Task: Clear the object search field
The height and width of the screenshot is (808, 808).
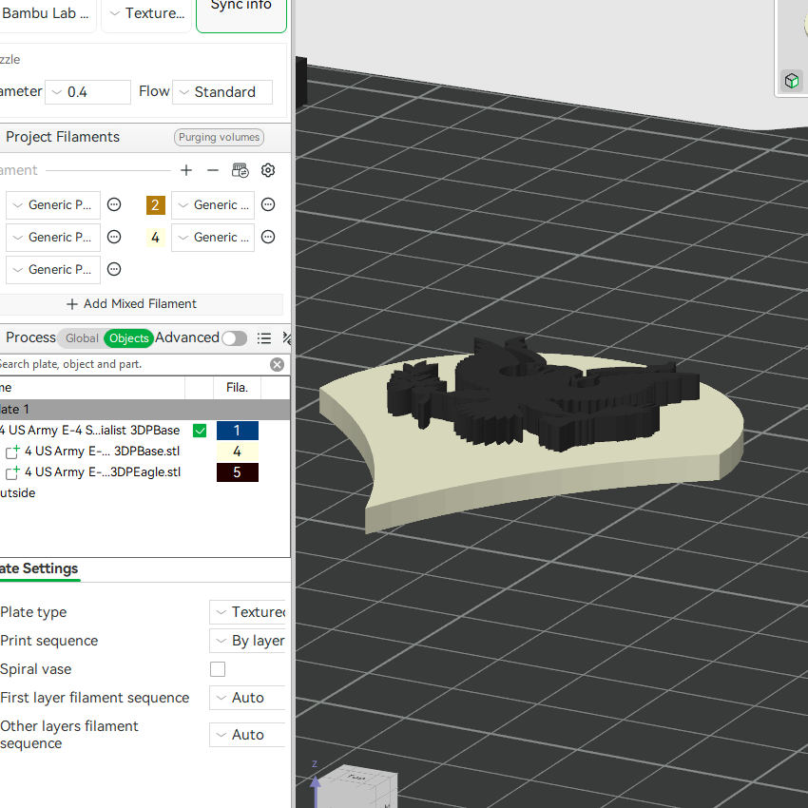Action: pyautogui.click(x=277, y=364)
